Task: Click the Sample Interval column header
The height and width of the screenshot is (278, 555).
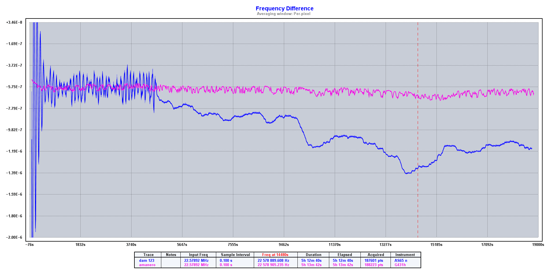Action: [235, 255]
